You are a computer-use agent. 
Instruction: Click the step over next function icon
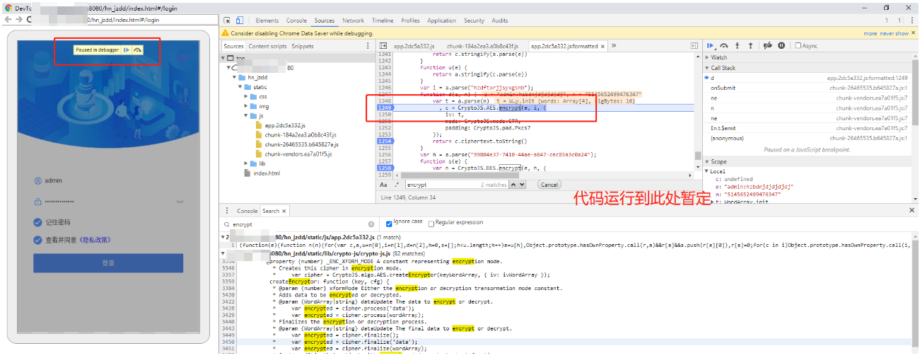(x=726, y=45)
